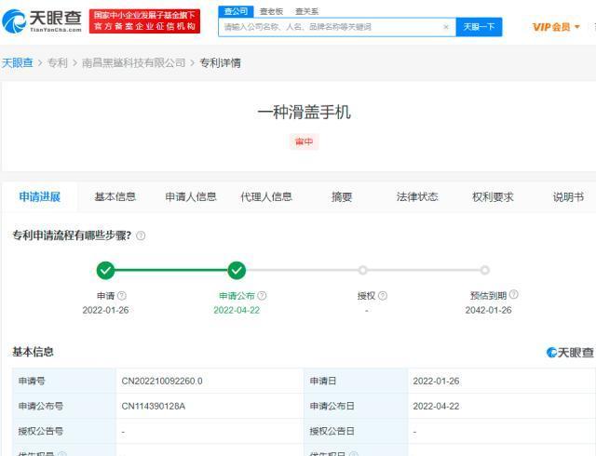Click the publication number CN114390128A
The image size is (596, 456).
(153, 407)
